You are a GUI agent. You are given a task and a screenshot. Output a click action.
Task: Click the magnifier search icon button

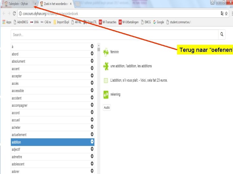point(222,34)
